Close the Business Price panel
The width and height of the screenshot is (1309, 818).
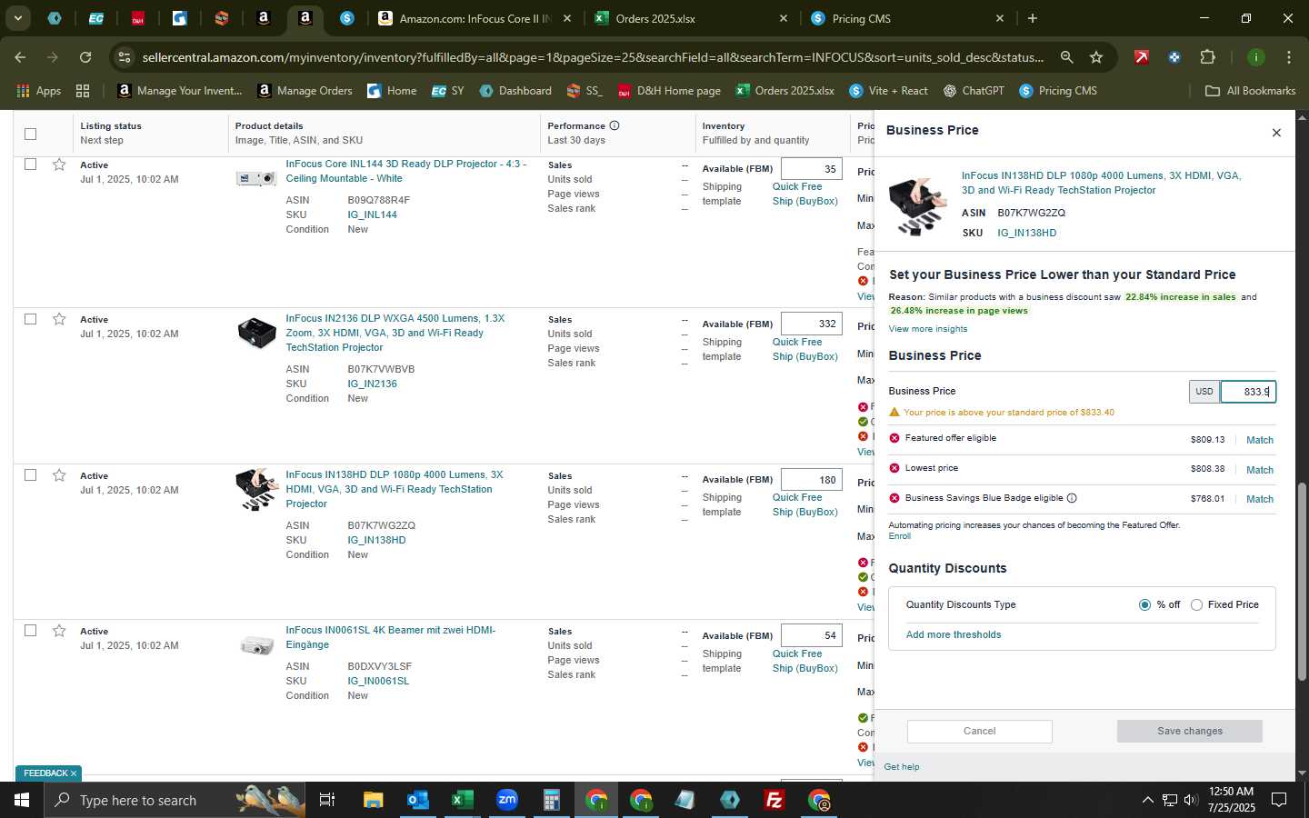point(1276,133)
